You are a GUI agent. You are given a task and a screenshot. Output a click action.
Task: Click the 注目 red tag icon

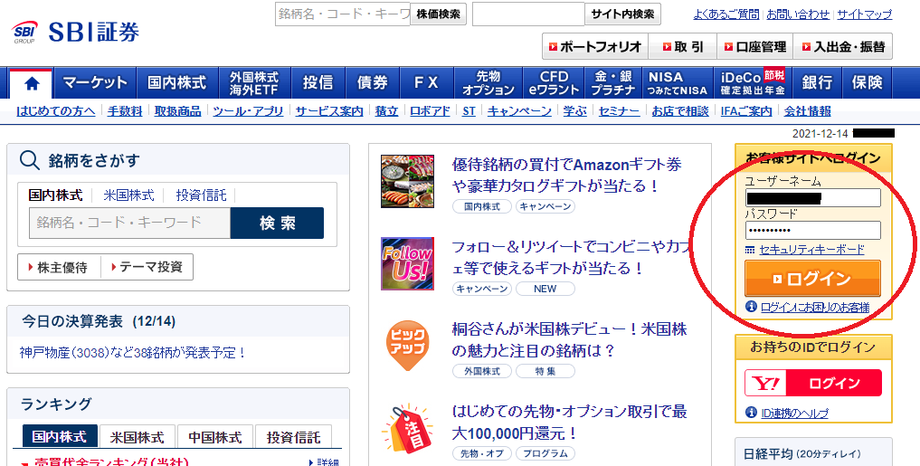click(407, 428)
